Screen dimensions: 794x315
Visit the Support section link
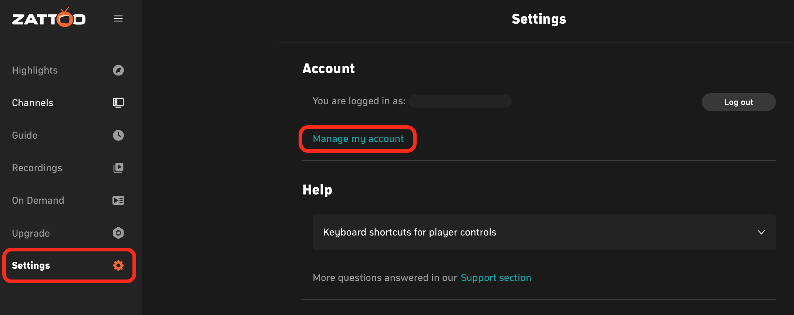pyautogui.click(x=496, y=277)
